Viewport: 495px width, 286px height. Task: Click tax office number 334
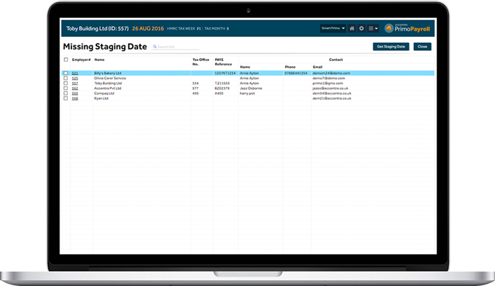[x=195, y=83]
